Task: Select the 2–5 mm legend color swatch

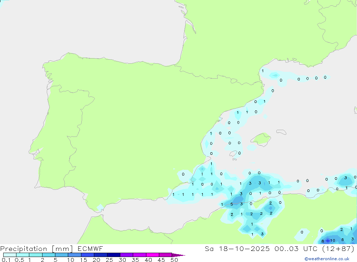Action: pyautogui.click(x=49, y=255)
